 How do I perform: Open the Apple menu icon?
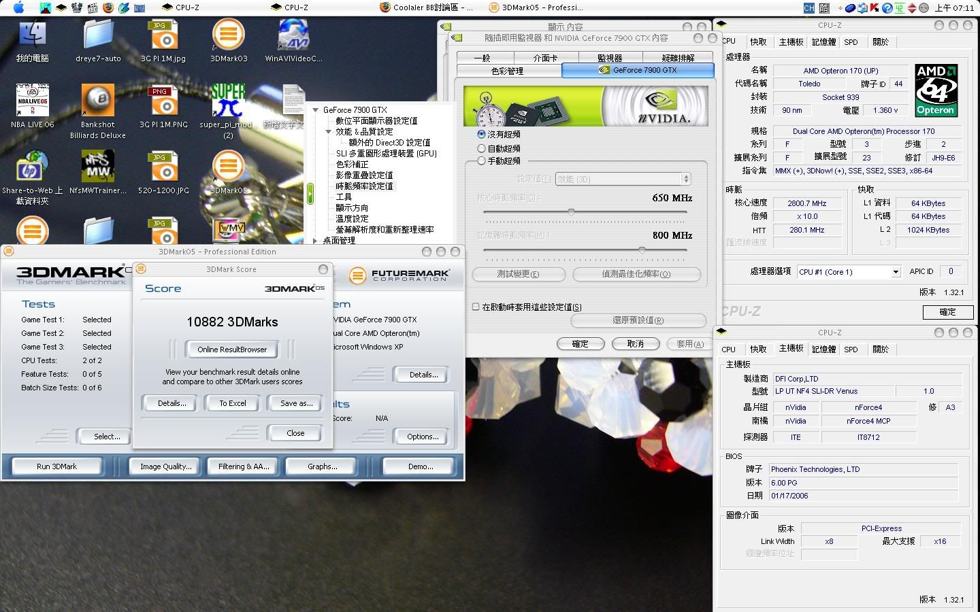pyautogui.click(x=18, y=7)
